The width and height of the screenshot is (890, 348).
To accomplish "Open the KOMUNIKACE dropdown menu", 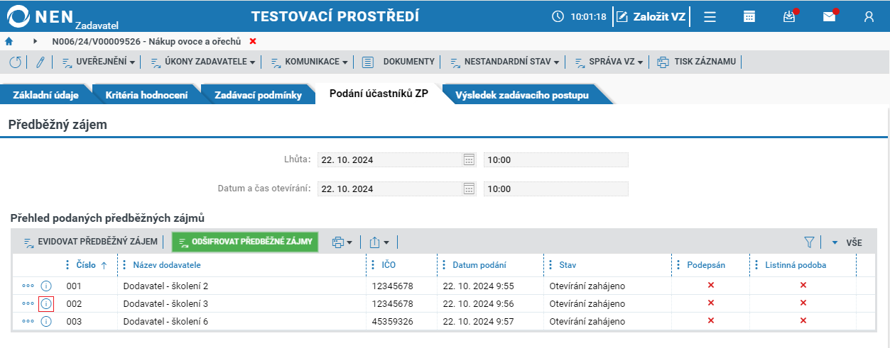I will [309, 62].
